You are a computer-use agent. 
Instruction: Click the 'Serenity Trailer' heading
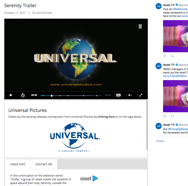pyautogui.click(x=20, y=5)
